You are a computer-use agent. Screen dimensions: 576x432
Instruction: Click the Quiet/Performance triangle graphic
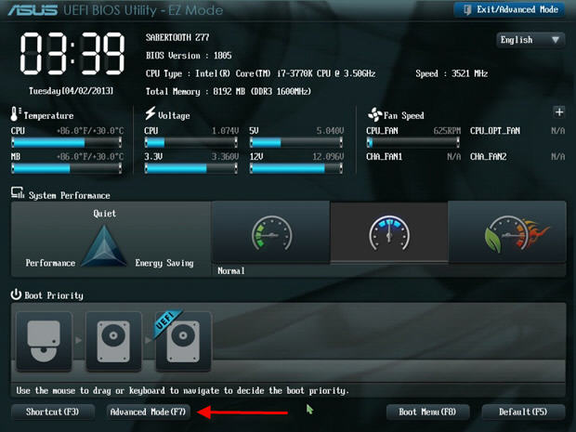(x=104, y=245)
